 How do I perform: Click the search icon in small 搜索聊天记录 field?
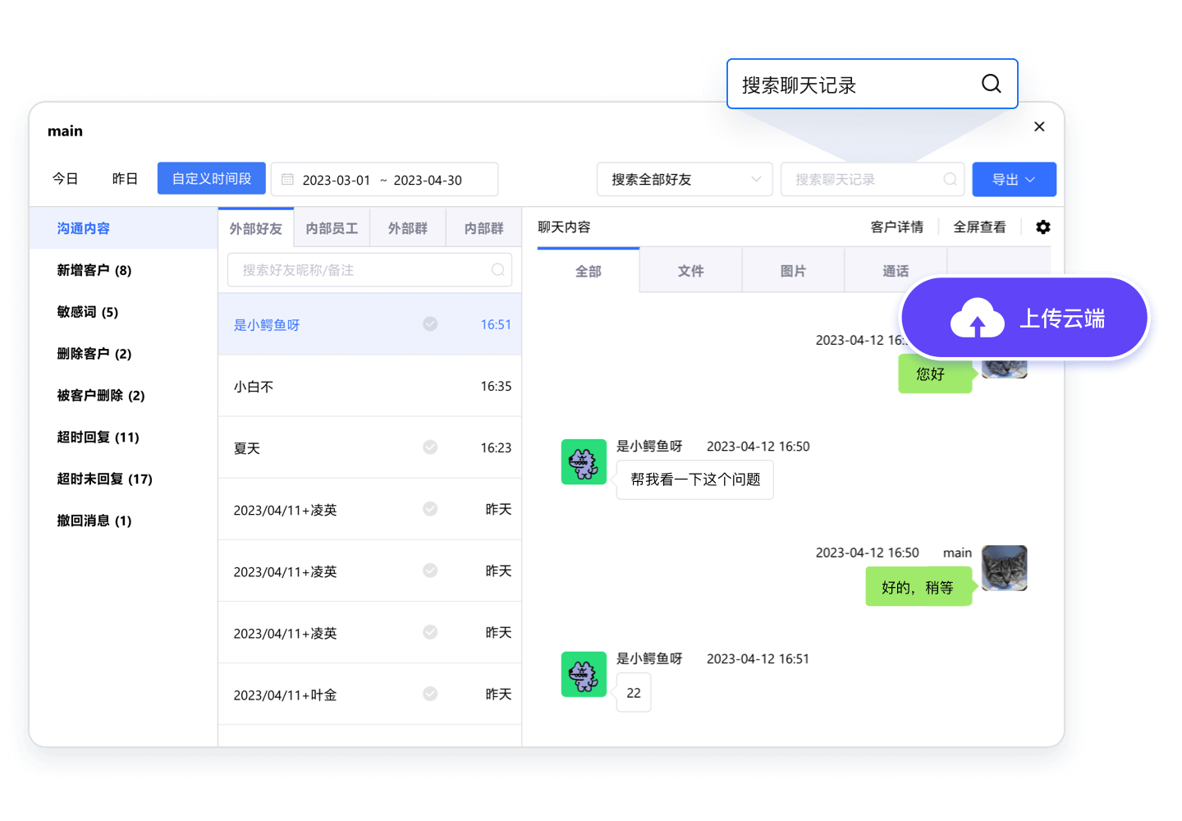(x=950, y=180)
